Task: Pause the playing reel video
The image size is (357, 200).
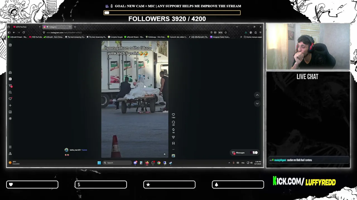Action: (x=135, y=99)
